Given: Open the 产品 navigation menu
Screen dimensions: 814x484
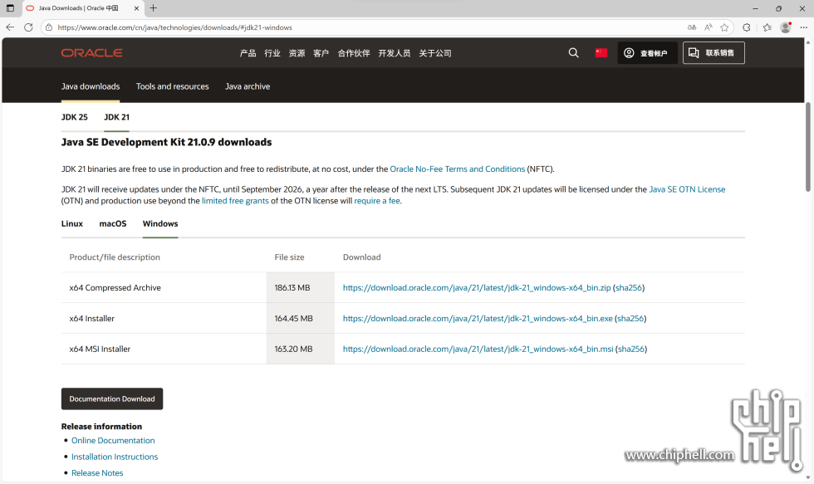Looking at the screenshot, I should pyautogui.click(x=248, y=53).
